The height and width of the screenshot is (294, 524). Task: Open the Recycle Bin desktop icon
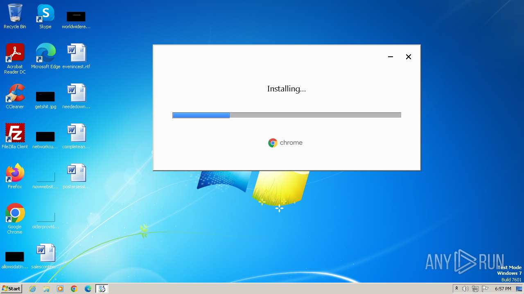[x=15, y=16]
